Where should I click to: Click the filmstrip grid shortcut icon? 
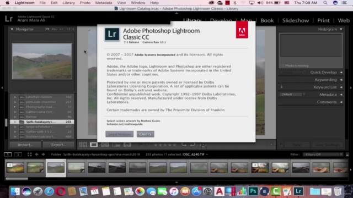pyautogui.click(x=29, y=155)
